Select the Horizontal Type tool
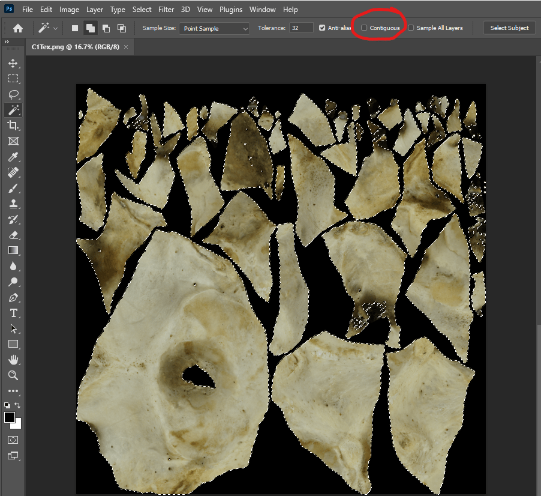541x496 pixels. [13, 313]
